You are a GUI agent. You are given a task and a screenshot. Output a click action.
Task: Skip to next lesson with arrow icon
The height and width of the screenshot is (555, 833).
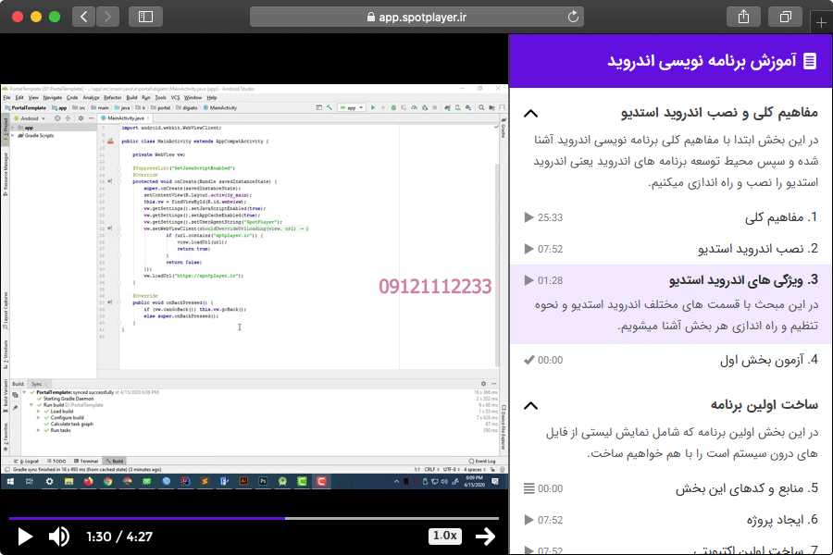[485, 536]
